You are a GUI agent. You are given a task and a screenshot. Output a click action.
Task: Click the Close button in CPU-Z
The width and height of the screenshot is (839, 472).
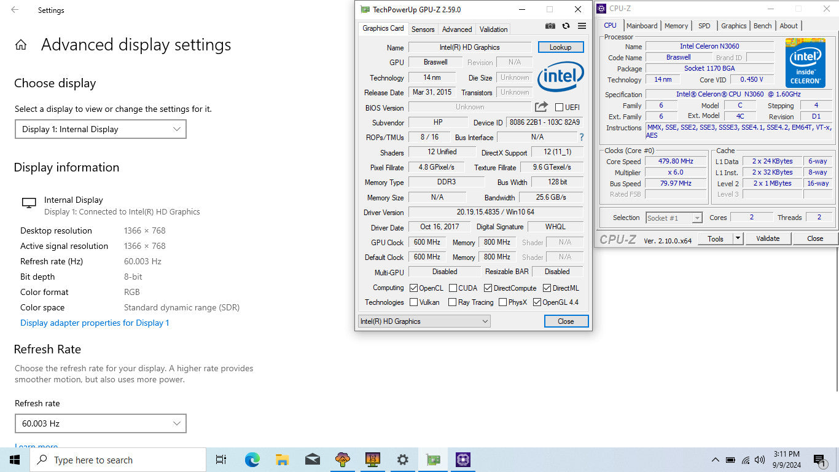[815, 238]
